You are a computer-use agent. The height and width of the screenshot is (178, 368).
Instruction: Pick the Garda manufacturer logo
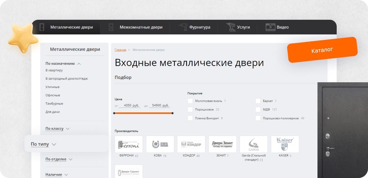point(253,144)
